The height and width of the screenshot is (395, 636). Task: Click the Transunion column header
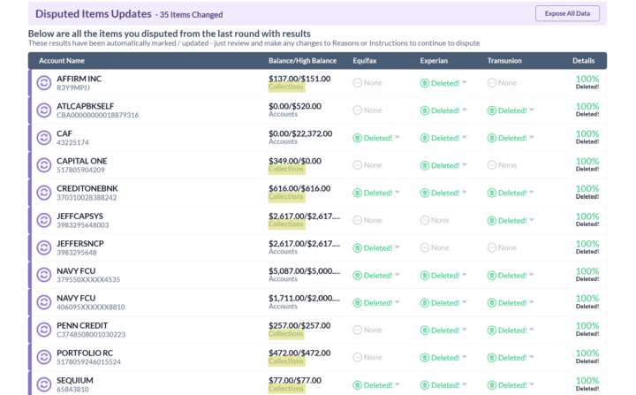pos(504,61)
